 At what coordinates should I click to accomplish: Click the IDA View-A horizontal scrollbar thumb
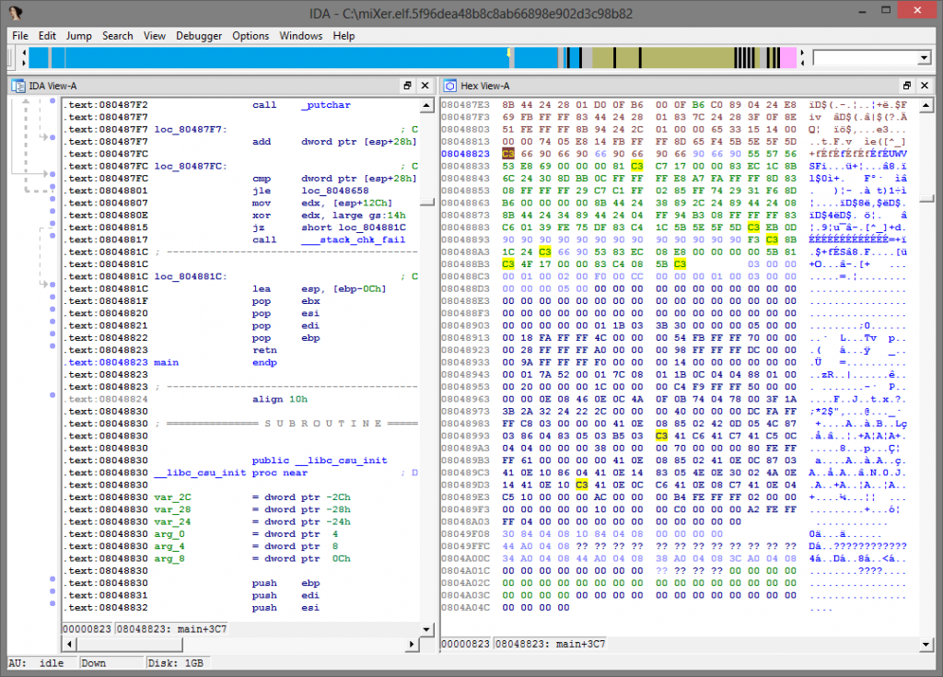[x=129, y=644]
